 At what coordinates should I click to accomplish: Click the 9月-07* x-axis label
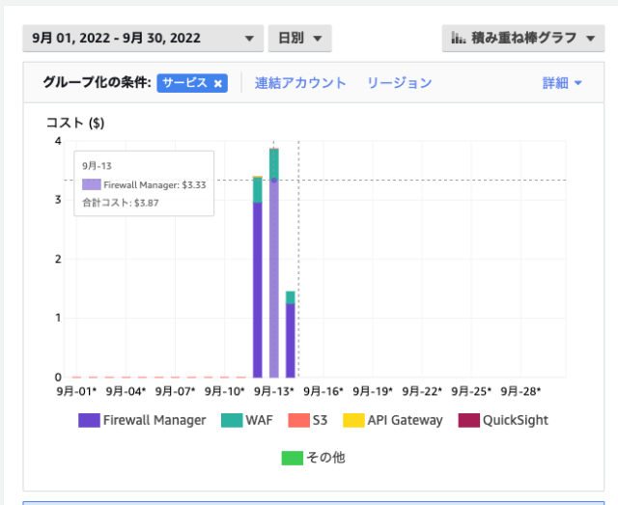click(176, 391)
